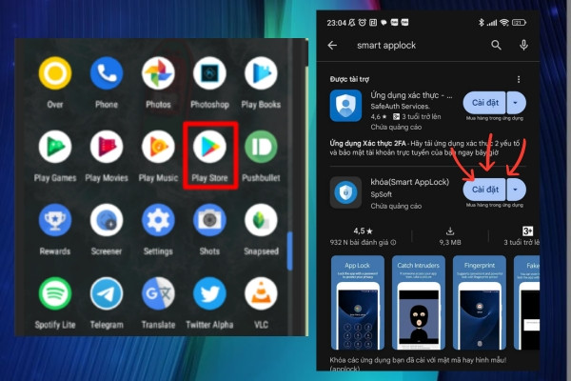The height and width of the screenshot is (381, 571).
Task: Launch the VLC app
Action: [261, 293]
